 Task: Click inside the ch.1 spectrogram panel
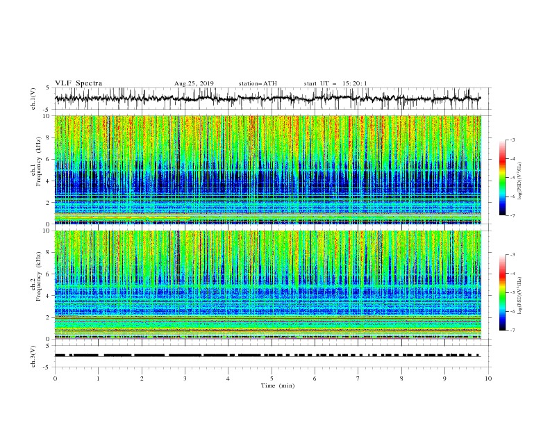pos(268,169)
